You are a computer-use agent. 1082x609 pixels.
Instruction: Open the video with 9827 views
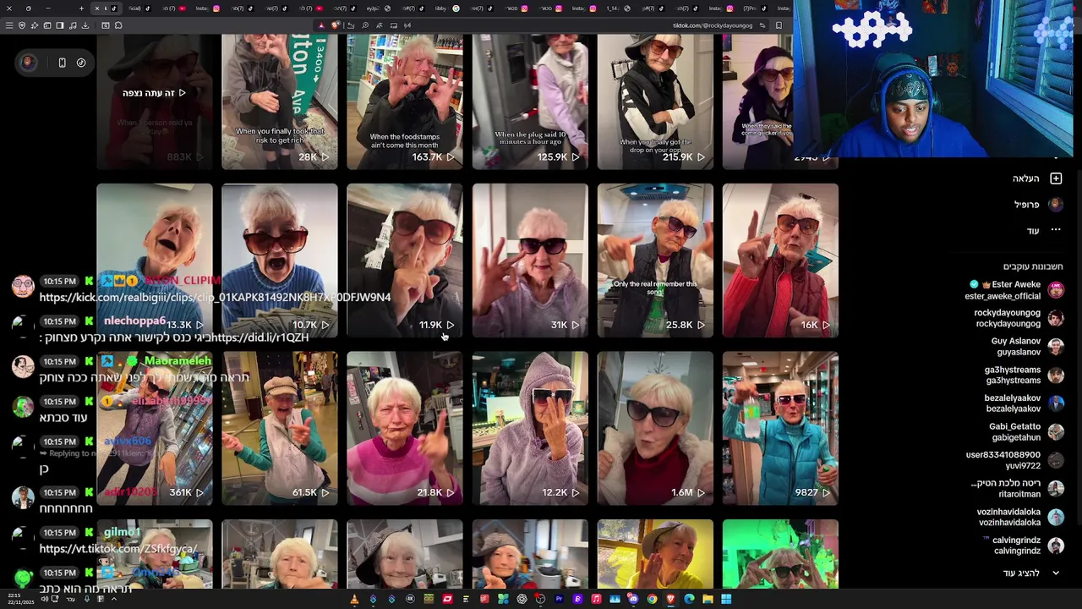(x=780, y=428)
